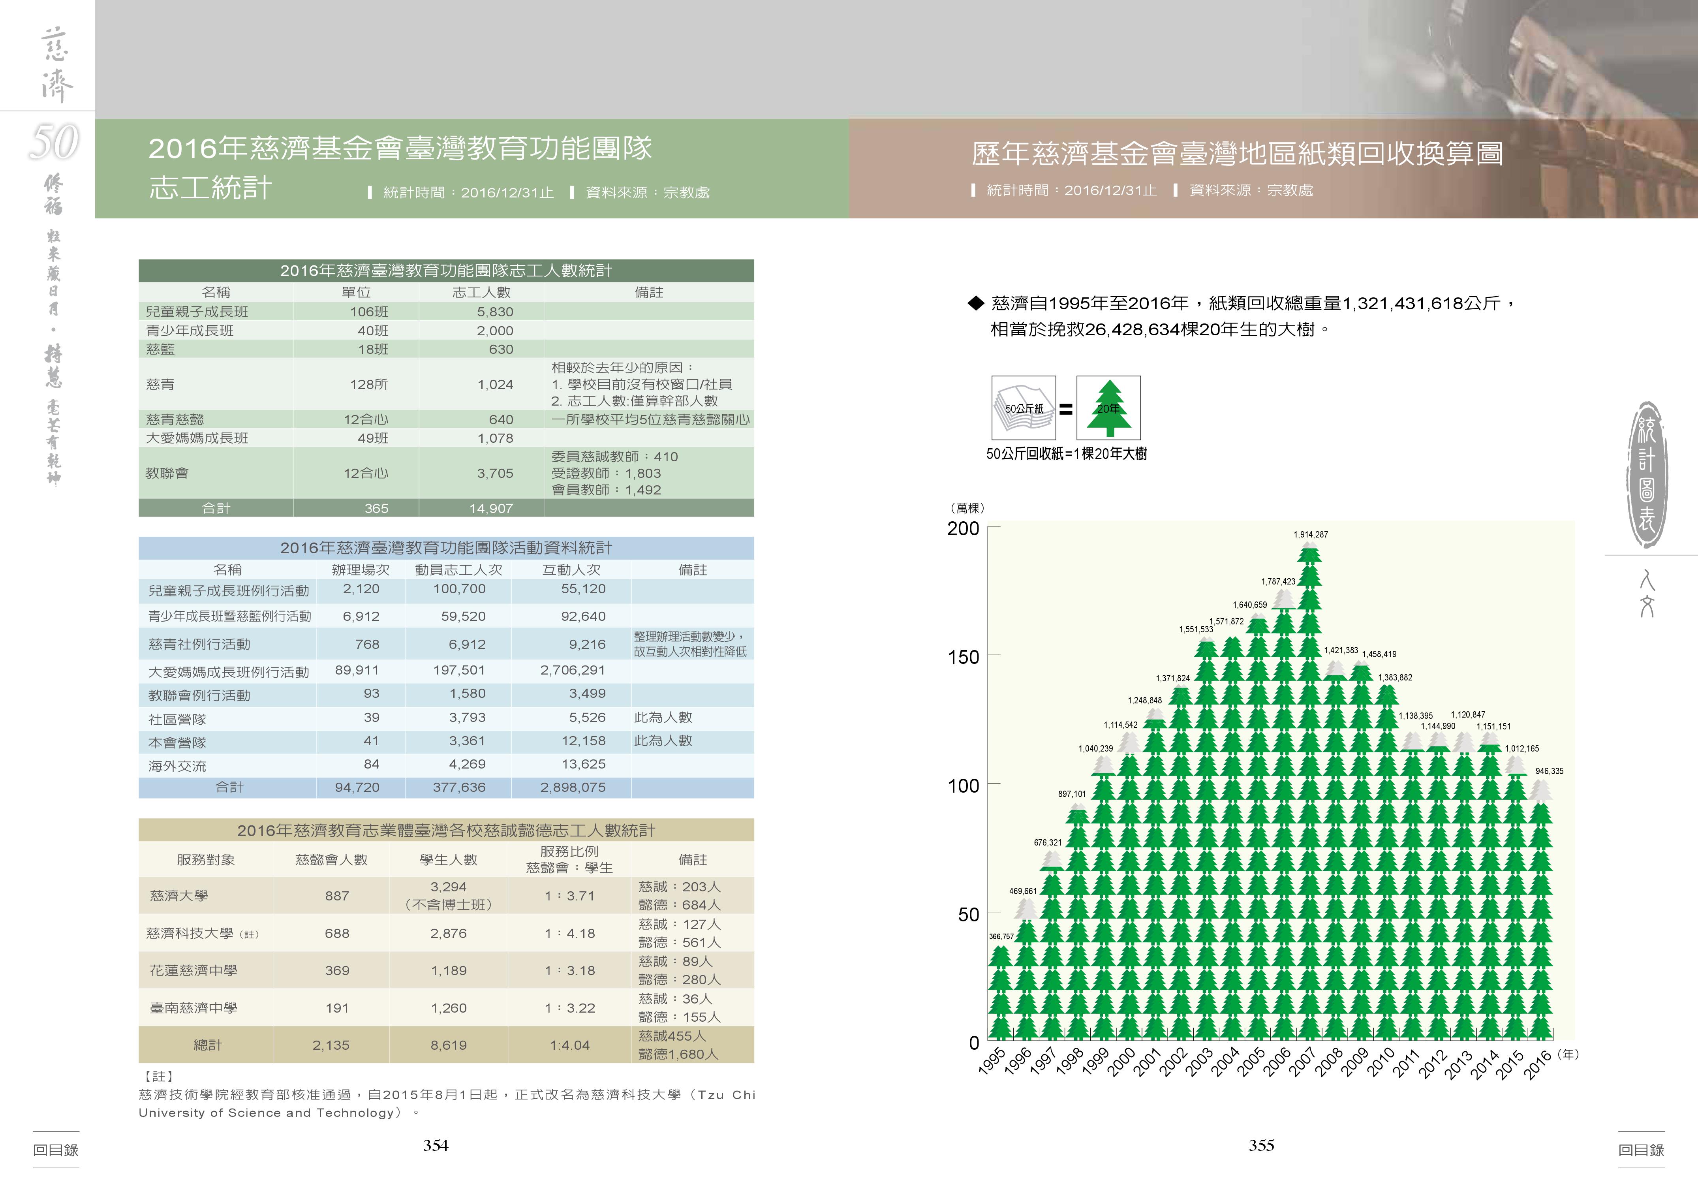Click the note 委員慈誠教師：410
Viewport: 1698px width, 1199px height.
tap(614, 457)
